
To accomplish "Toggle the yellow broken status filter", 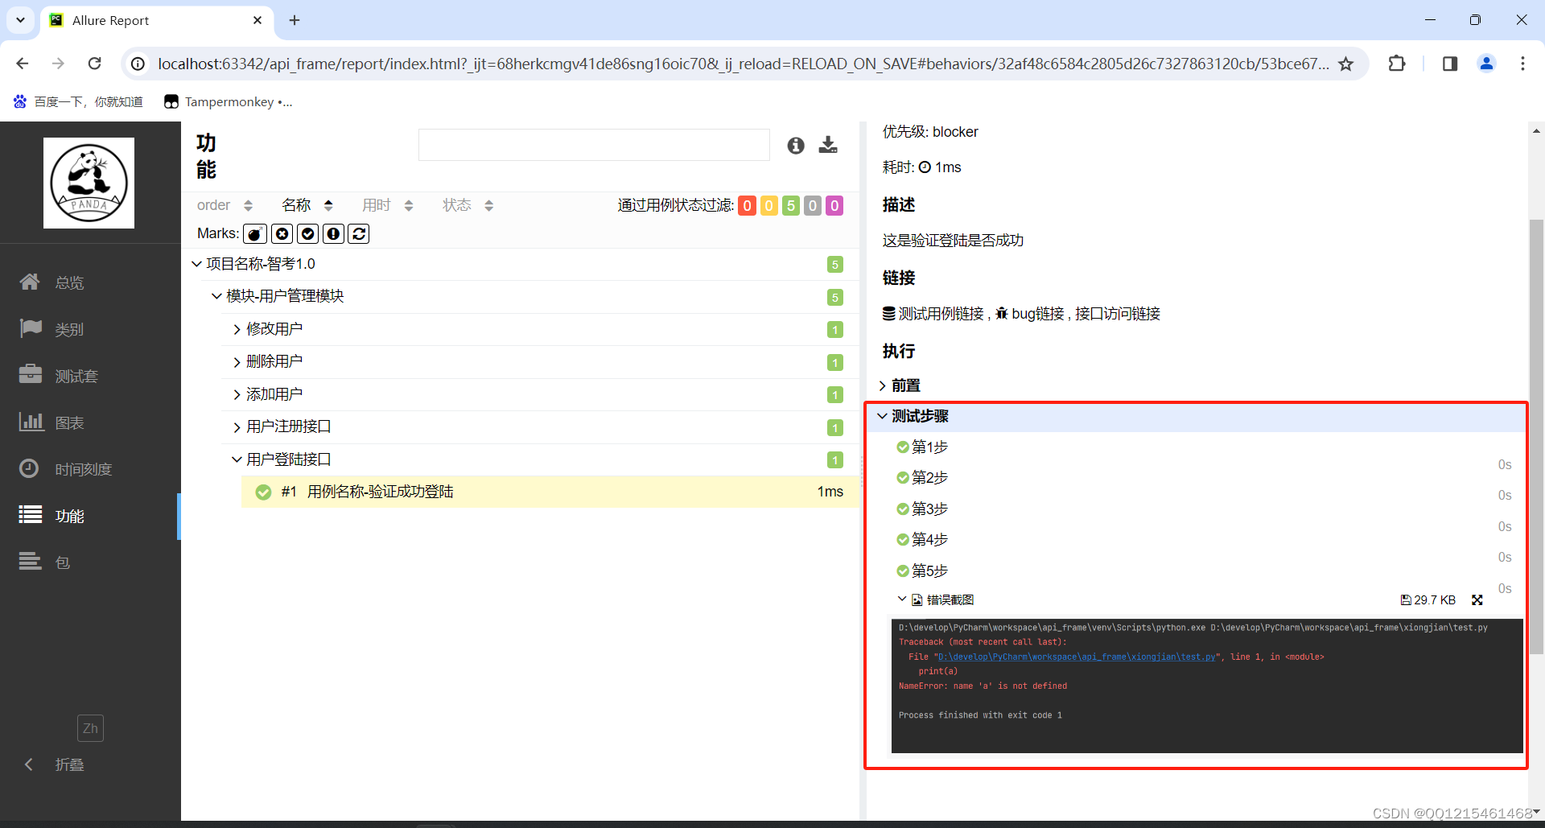I will (769, 206).
